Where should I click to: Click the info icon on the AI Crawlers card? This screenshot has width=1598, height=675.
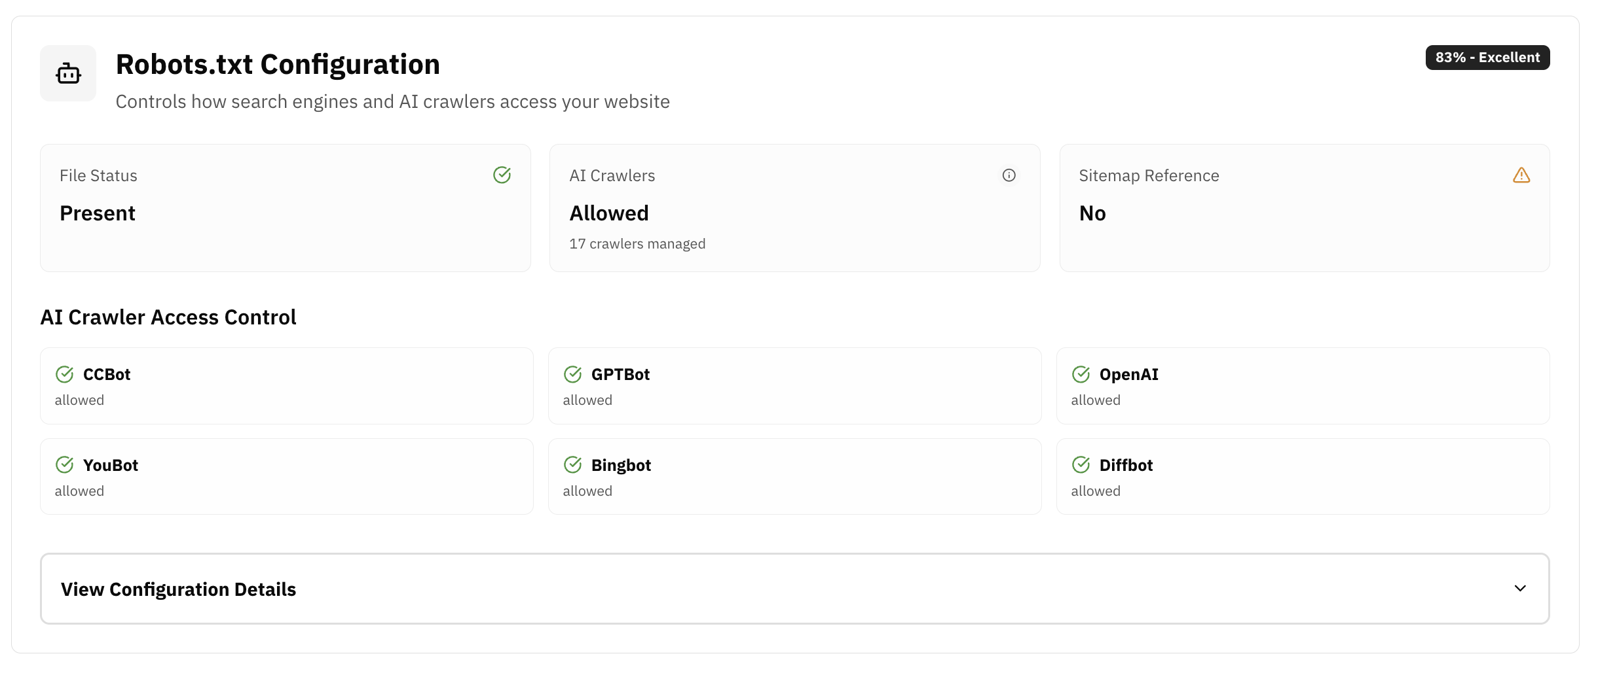point(1009,175)
